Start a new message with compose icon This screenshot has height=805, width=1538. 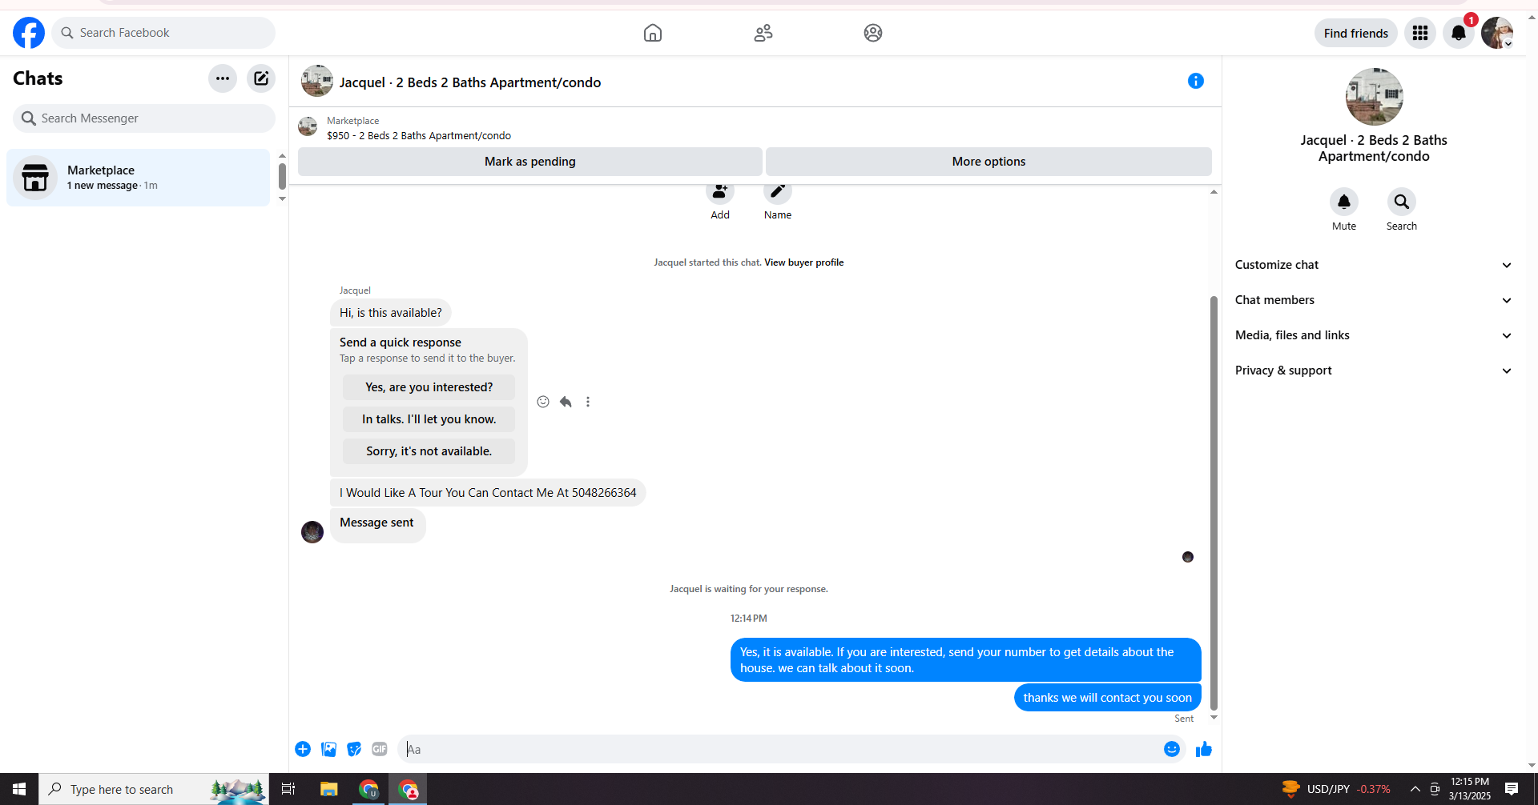click(261, 78)
